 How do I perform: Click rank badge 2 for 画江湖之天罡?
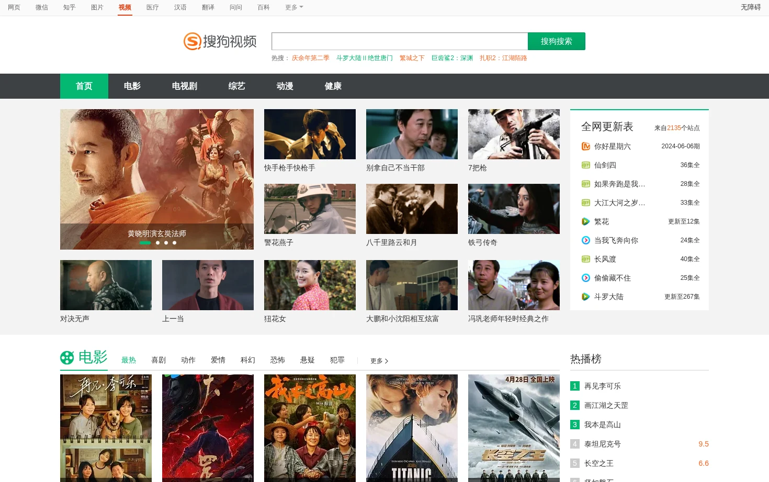(575, 405)
